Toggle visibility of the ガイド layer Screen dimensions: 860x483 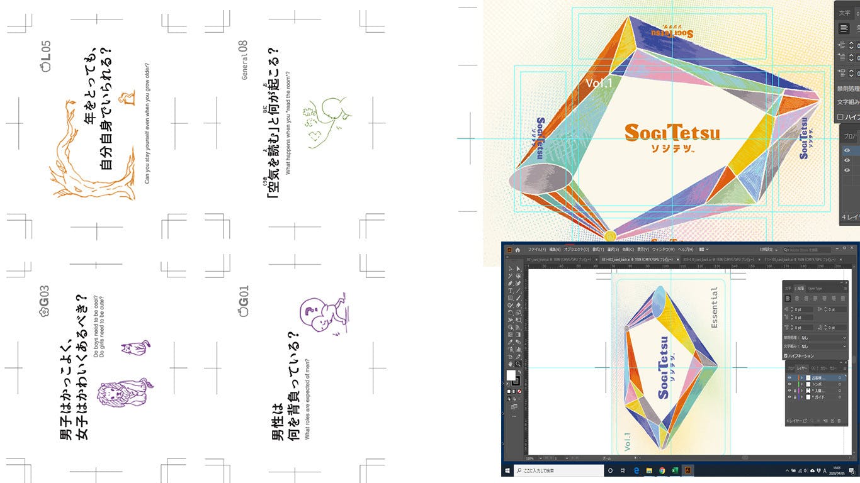coord(789,397)
